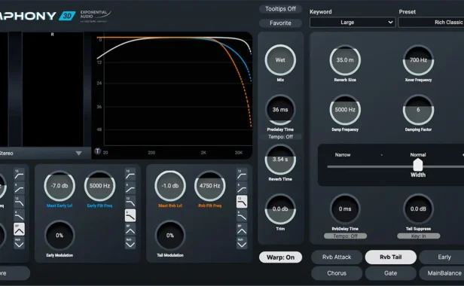Open the Gate tab
Screen dimensions: 464x286
click(x=391, y=273)
